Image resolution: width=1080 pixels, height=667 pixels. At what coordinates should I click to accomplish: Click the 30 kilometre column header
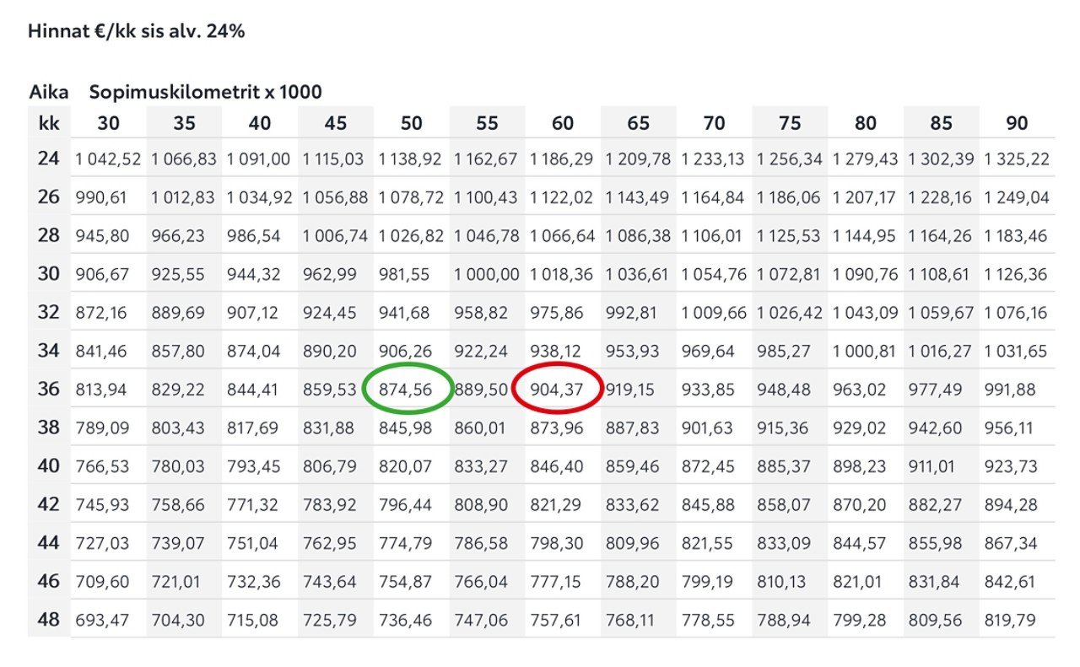108,123
